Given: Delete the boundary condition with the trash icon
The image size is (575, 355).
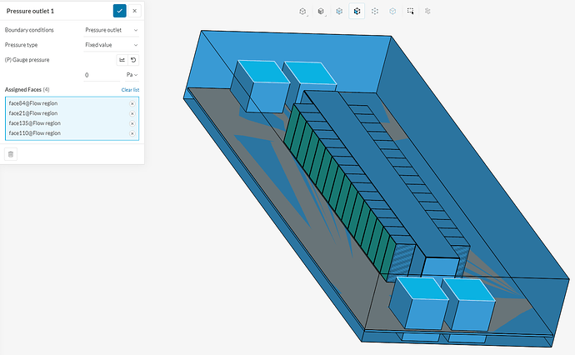Looking at the screenshot, I should pos(11,153).
